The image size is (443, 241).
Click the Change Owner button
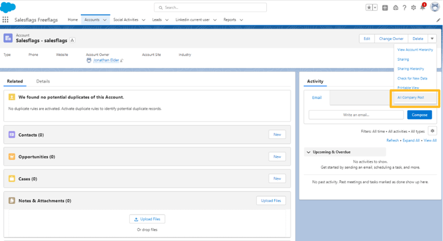tap(391, 39)
